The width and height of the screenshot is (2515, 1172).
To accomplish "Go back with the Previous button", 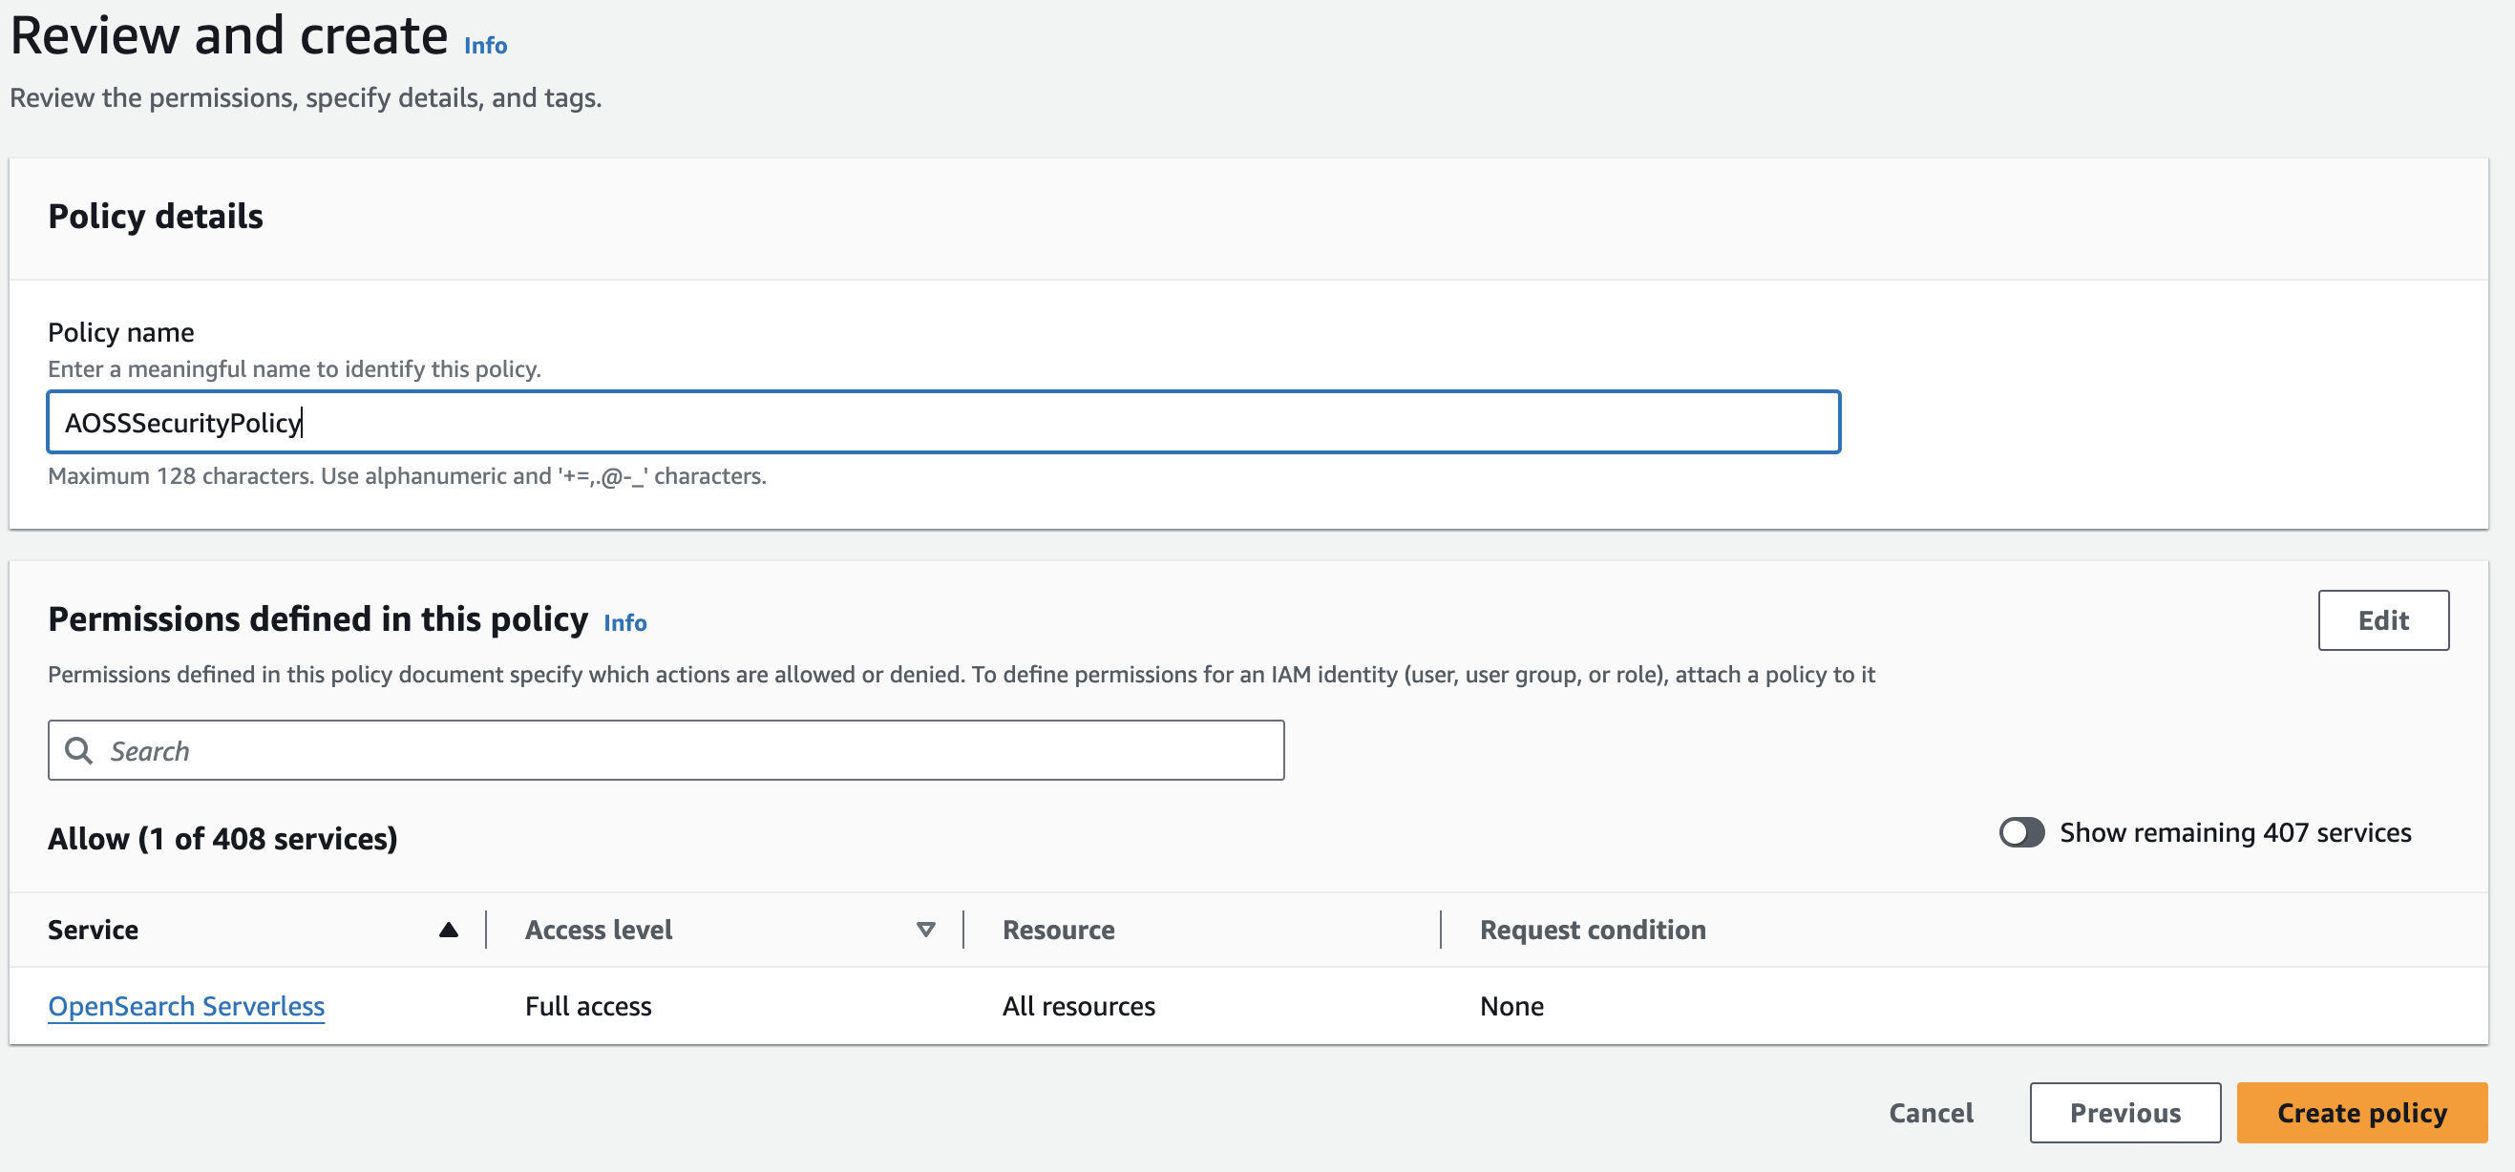I will pyautogui.click(x=2124, y=1113).
